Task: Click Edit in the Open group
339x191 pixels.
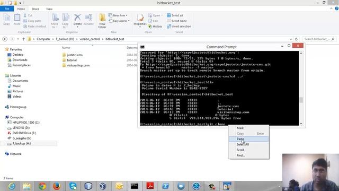Action: 153,21
